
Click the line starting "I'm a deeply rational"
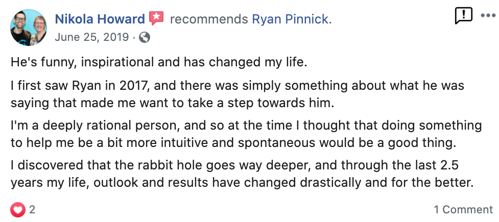(x=246, y=125)
